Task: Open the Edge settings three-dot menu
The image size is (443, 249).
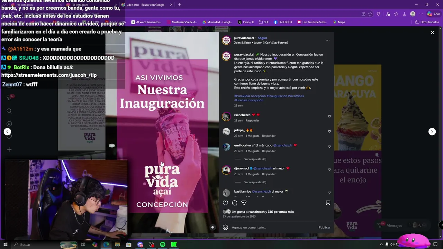Action: coord(421,14)
